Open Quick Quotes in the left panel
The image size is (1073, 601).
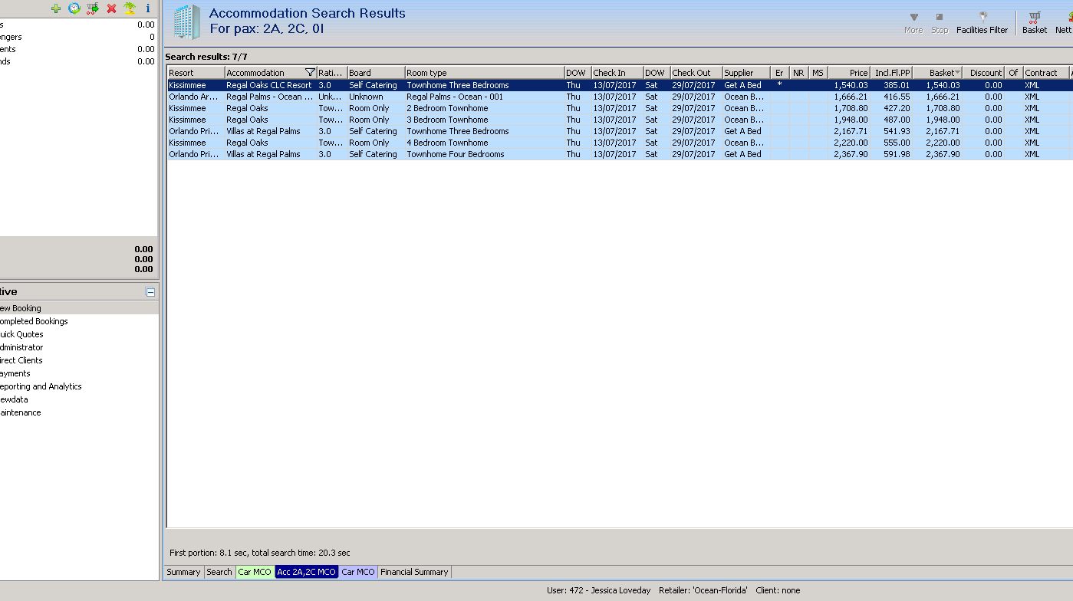(x=21, y=334)
